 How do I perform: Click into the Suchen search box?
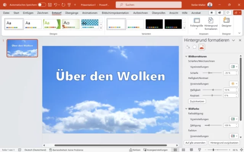tap(149, 5)
